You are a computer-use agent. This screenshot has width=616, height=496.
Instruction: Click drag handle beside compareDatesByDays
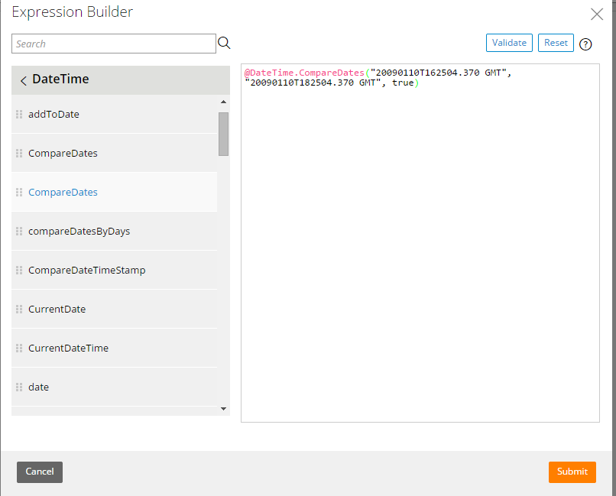(19, 232)
